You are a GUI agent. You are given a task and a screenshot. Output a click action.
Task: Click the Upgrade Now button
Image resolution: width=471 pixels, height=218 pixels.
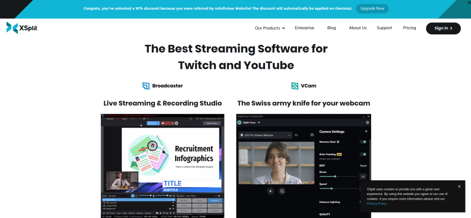[x=372, y=9]
